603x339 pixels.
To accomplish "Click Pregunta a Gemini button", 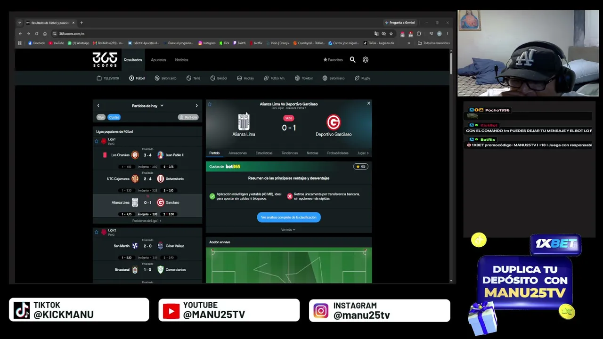I will coord(399,23).
